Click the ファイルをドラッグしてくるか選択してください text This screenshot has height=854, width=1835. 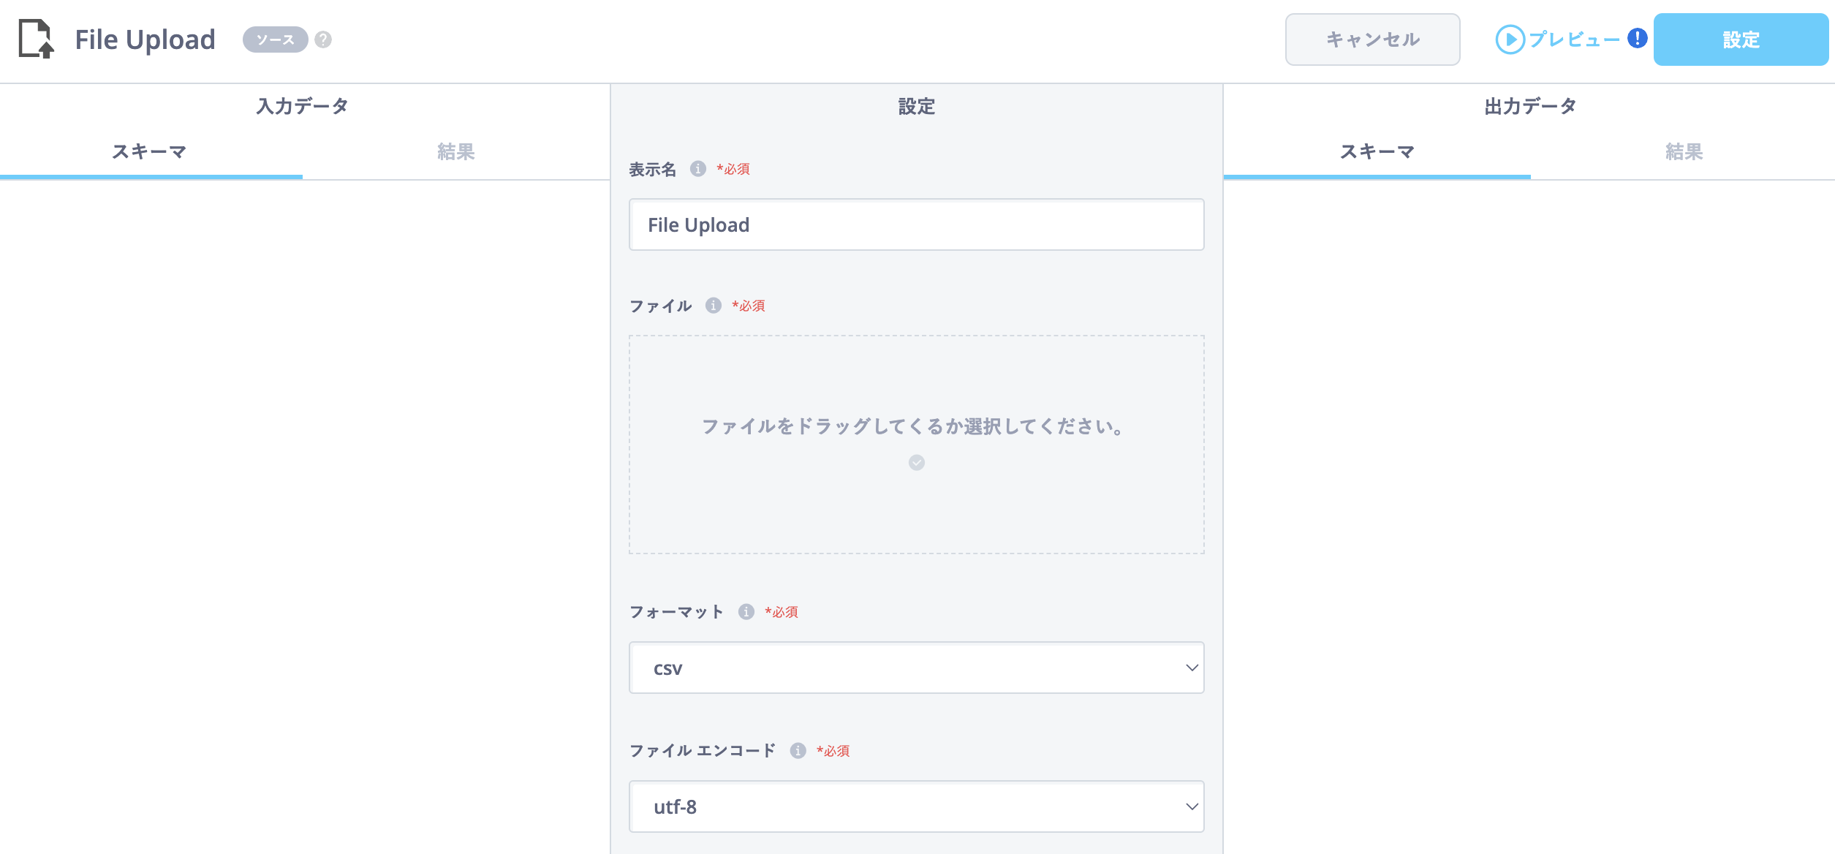coord(913,426)
